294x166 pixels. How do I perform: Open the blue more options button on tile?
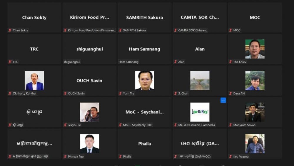223,100
